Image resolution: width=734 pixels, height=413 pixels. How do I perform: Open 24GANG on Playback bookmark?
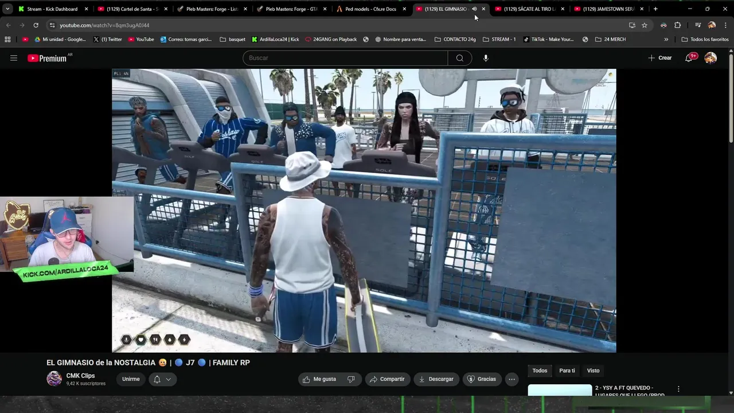(x=331, y=40)
